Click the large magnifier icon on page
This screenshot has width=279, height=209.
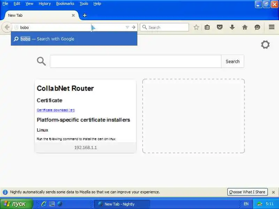(41, 61)
